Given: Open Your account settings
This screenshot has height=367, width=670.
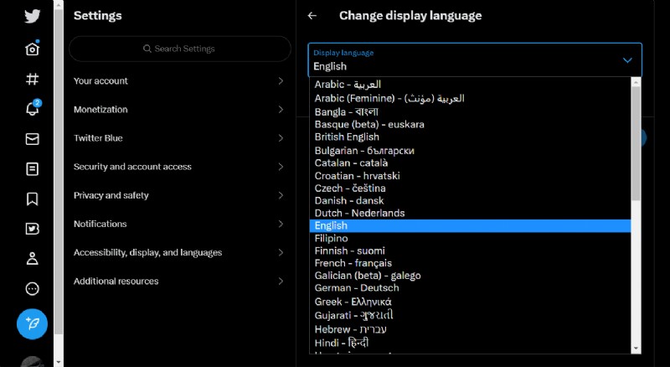Looking at the screenshot, I should coord(179,80).
